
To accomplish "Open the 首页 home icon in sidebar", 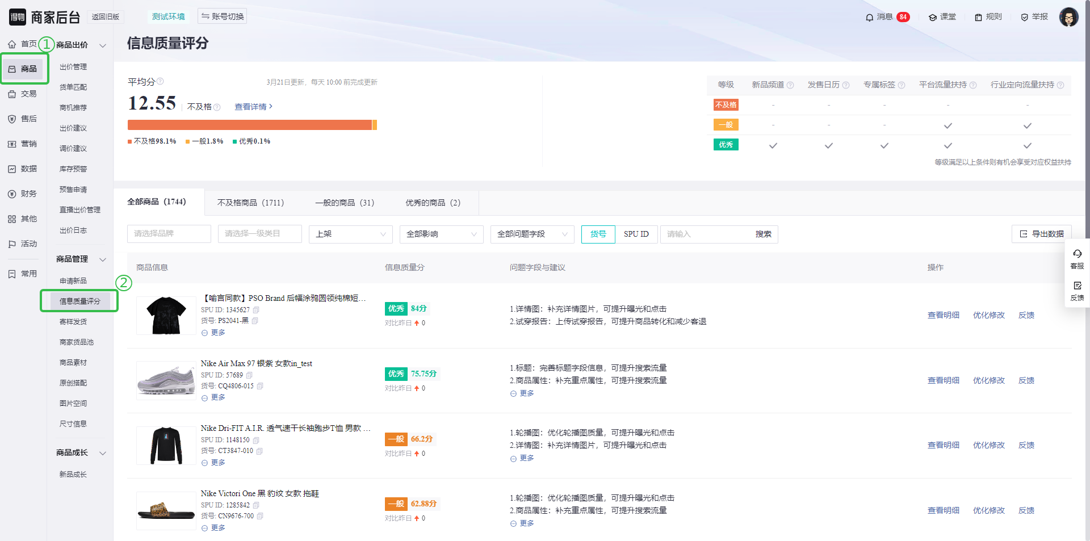I will tap(12, 44).
